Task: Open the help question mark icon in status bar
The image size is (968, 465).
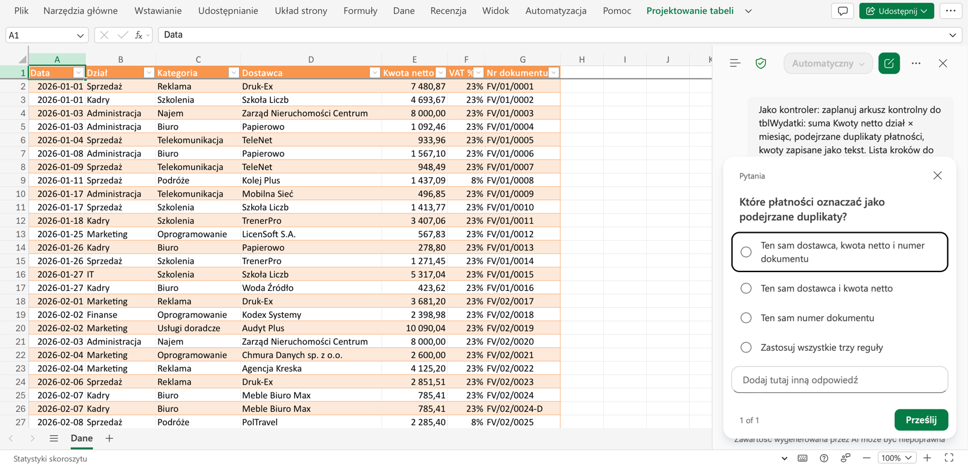Action: coord(824,458)
